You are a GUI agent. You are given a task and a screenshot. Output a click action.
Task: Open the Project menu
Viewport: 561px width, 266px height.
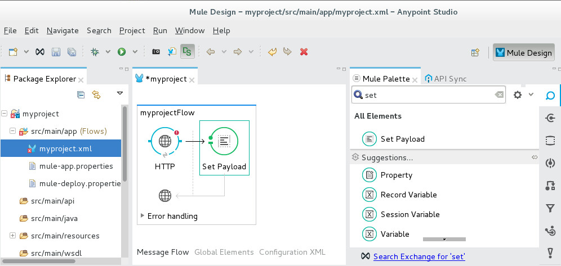tap(132, 31)
